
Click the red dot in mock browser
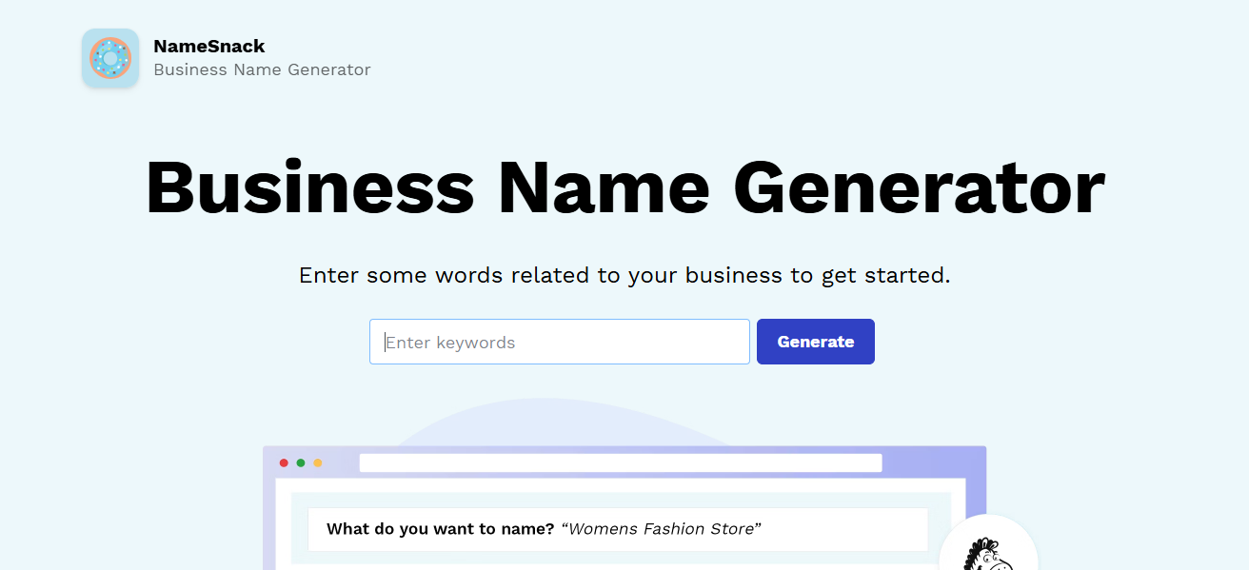[x=284, y=463]
